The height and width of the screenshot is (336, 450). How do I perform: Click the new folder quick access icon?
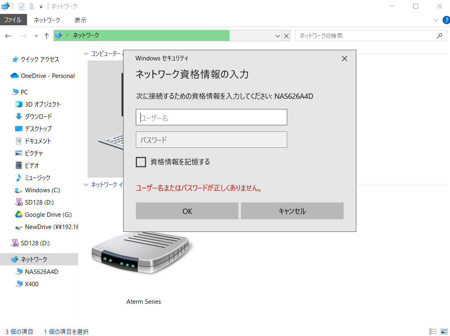(x=32, y=6)
